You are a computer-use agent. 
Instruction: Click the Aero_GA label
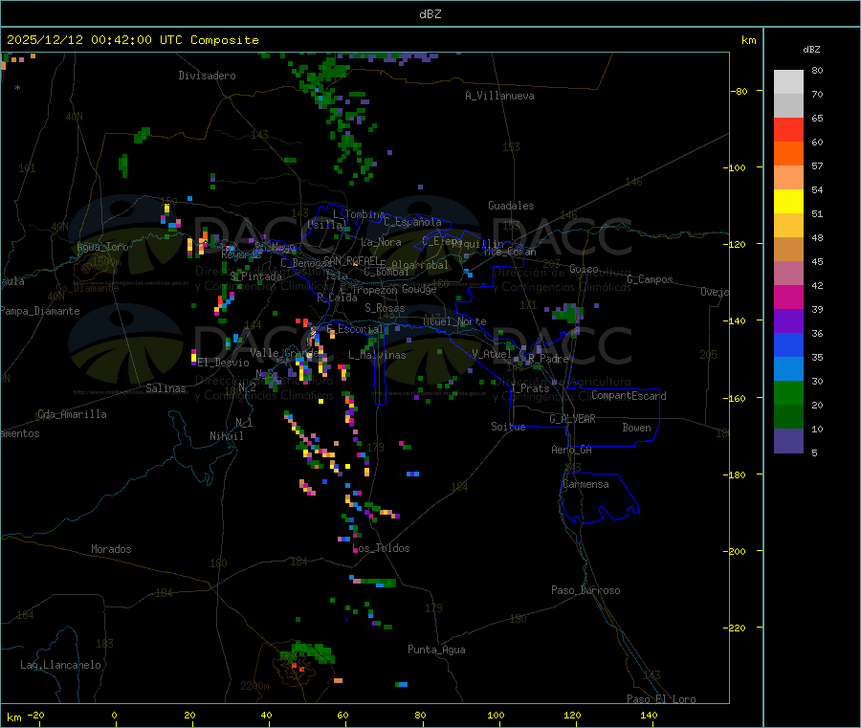coord(572,450)
